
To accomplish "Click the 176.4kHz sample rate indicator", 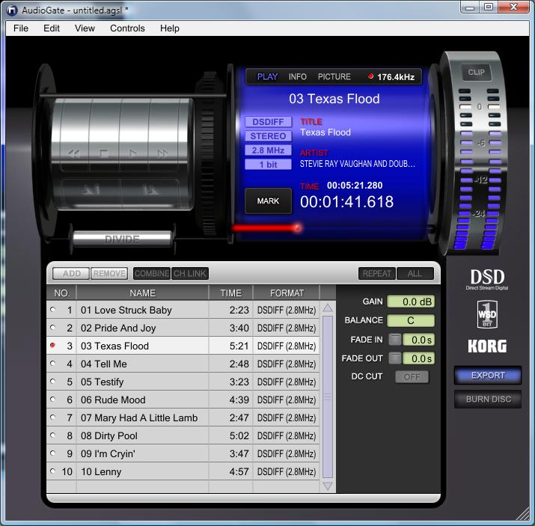I will (x=391, y=77).
